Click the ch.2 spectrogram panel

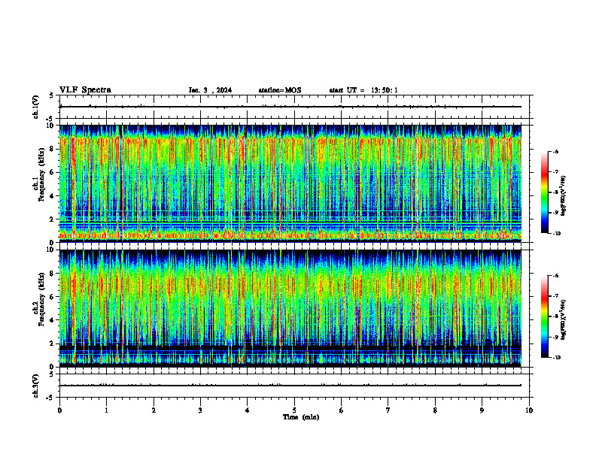pos(290,308)
